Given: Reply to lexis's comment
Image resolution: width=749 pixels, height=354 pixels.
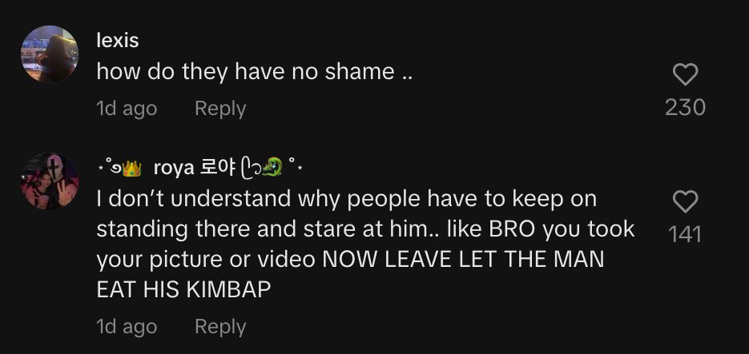Looking at the screenshot, I should 220,109.
